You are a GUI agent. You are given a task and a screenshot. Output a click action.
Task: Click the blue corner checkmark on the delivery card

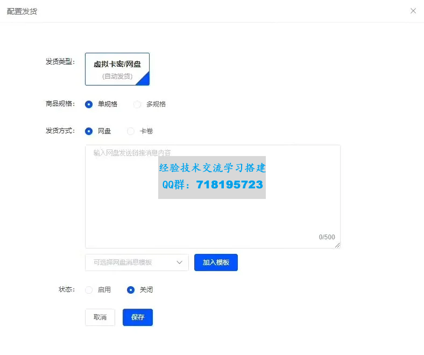coord(144,81)
